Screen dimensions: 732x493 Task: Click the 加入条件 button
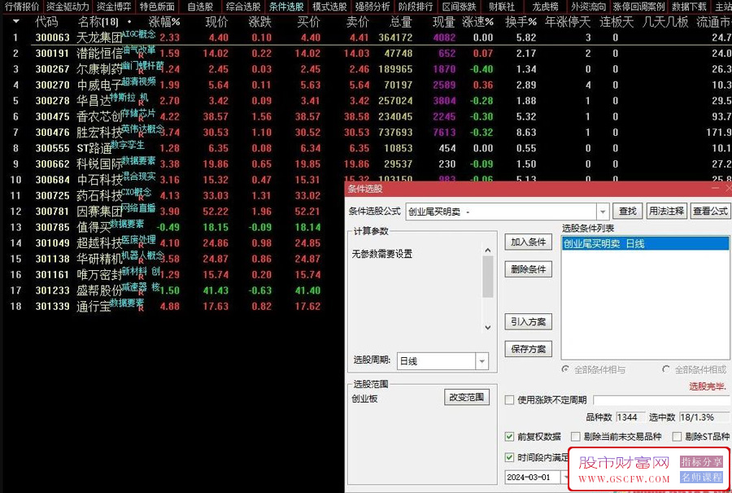pos(529,242)
